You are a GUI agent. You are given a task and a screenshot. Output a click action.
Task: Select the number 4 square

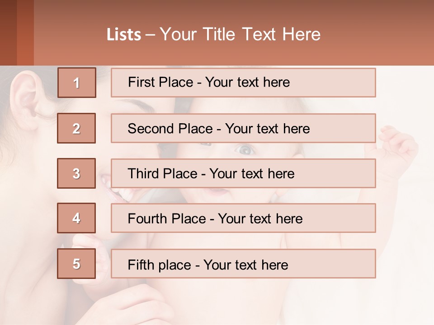click(x=76, y=218)
